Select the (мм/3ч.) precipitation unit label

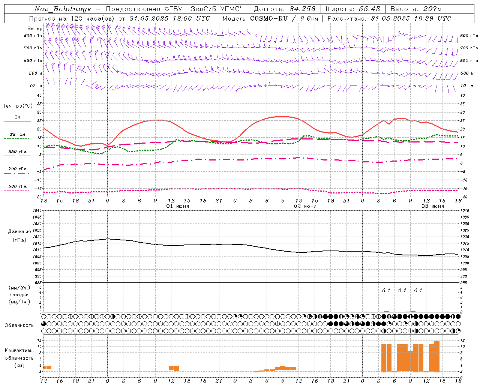click(19, 288)
